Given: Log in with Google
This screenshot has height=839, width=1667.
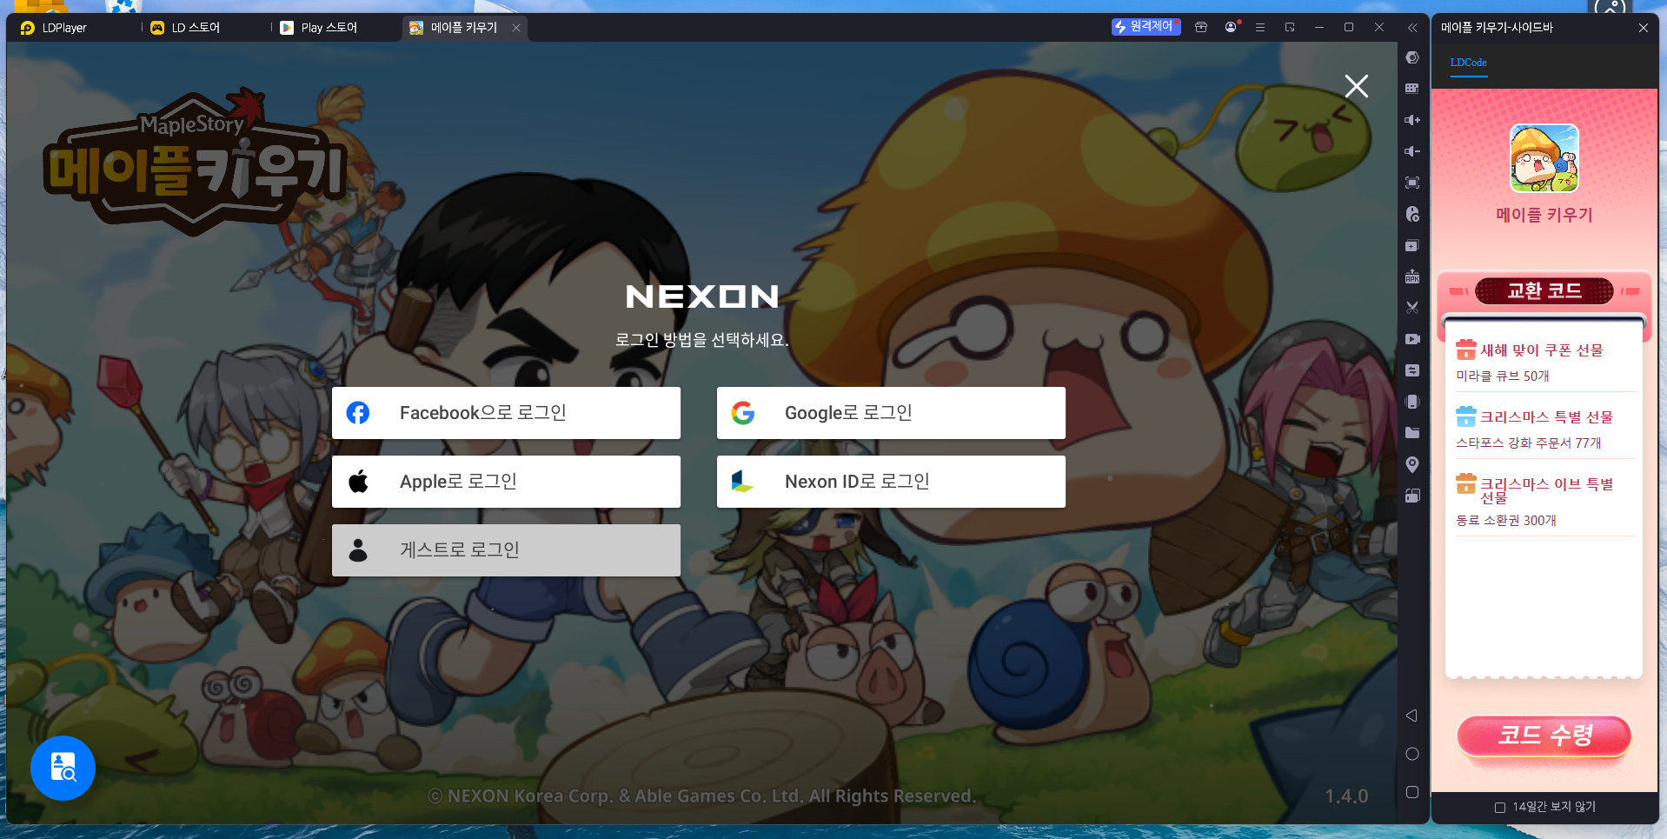Looking at the screenshot, I should pyautogui.click(x=890, y=412).
